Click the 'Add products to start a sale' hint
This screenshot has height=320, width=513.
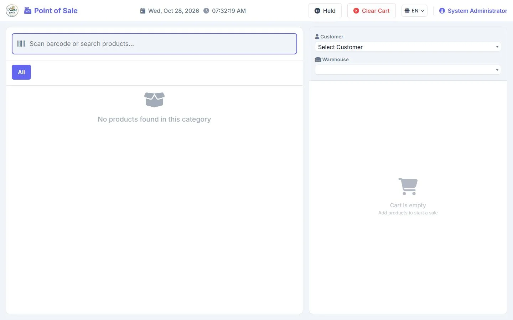coord(408,213)
